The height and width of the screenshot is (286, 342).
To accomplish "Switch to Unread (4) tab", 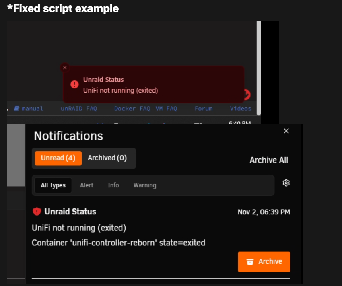I will click(x=58, y=158).
